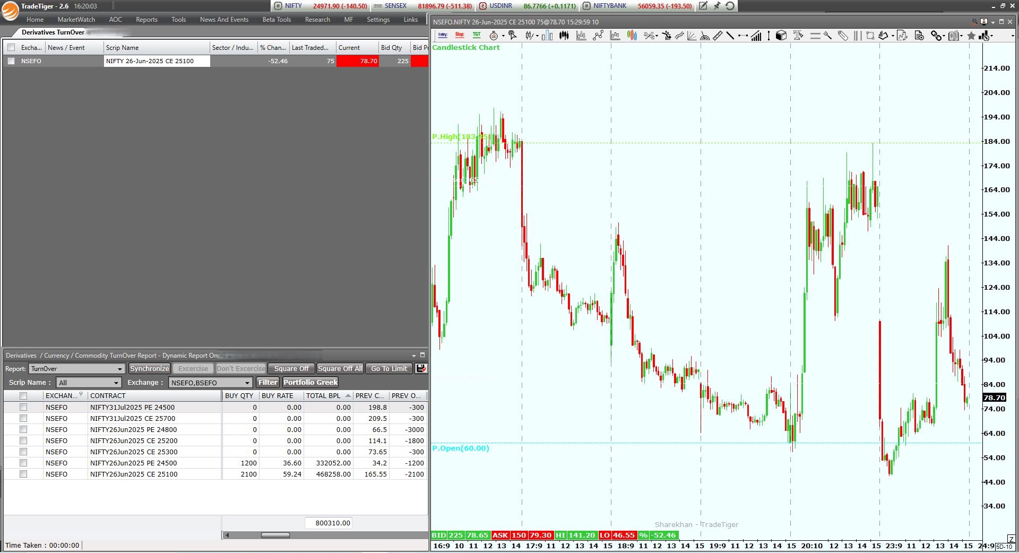Click the total 800310.00 field

pos(329,523)
